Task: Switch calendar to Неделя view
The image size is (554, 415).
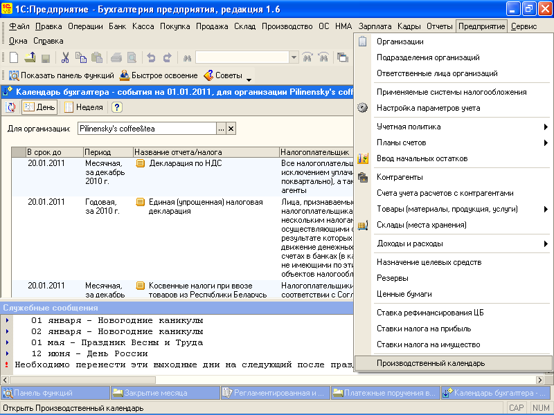Action: pos(84,107)
